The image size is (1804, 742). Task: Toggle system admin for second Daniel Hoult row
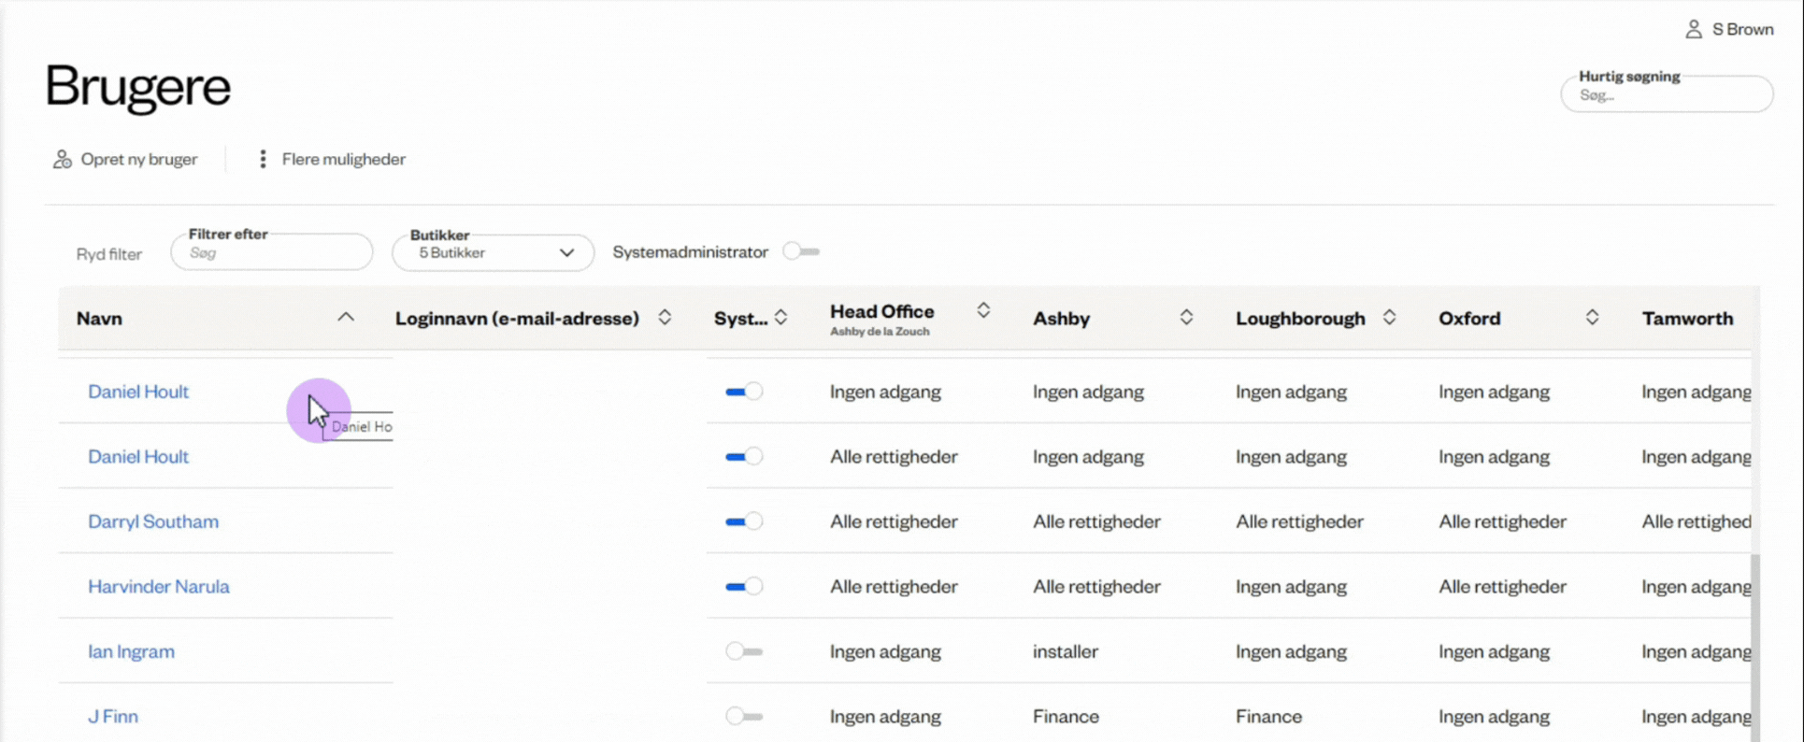[x=744, y=456]
